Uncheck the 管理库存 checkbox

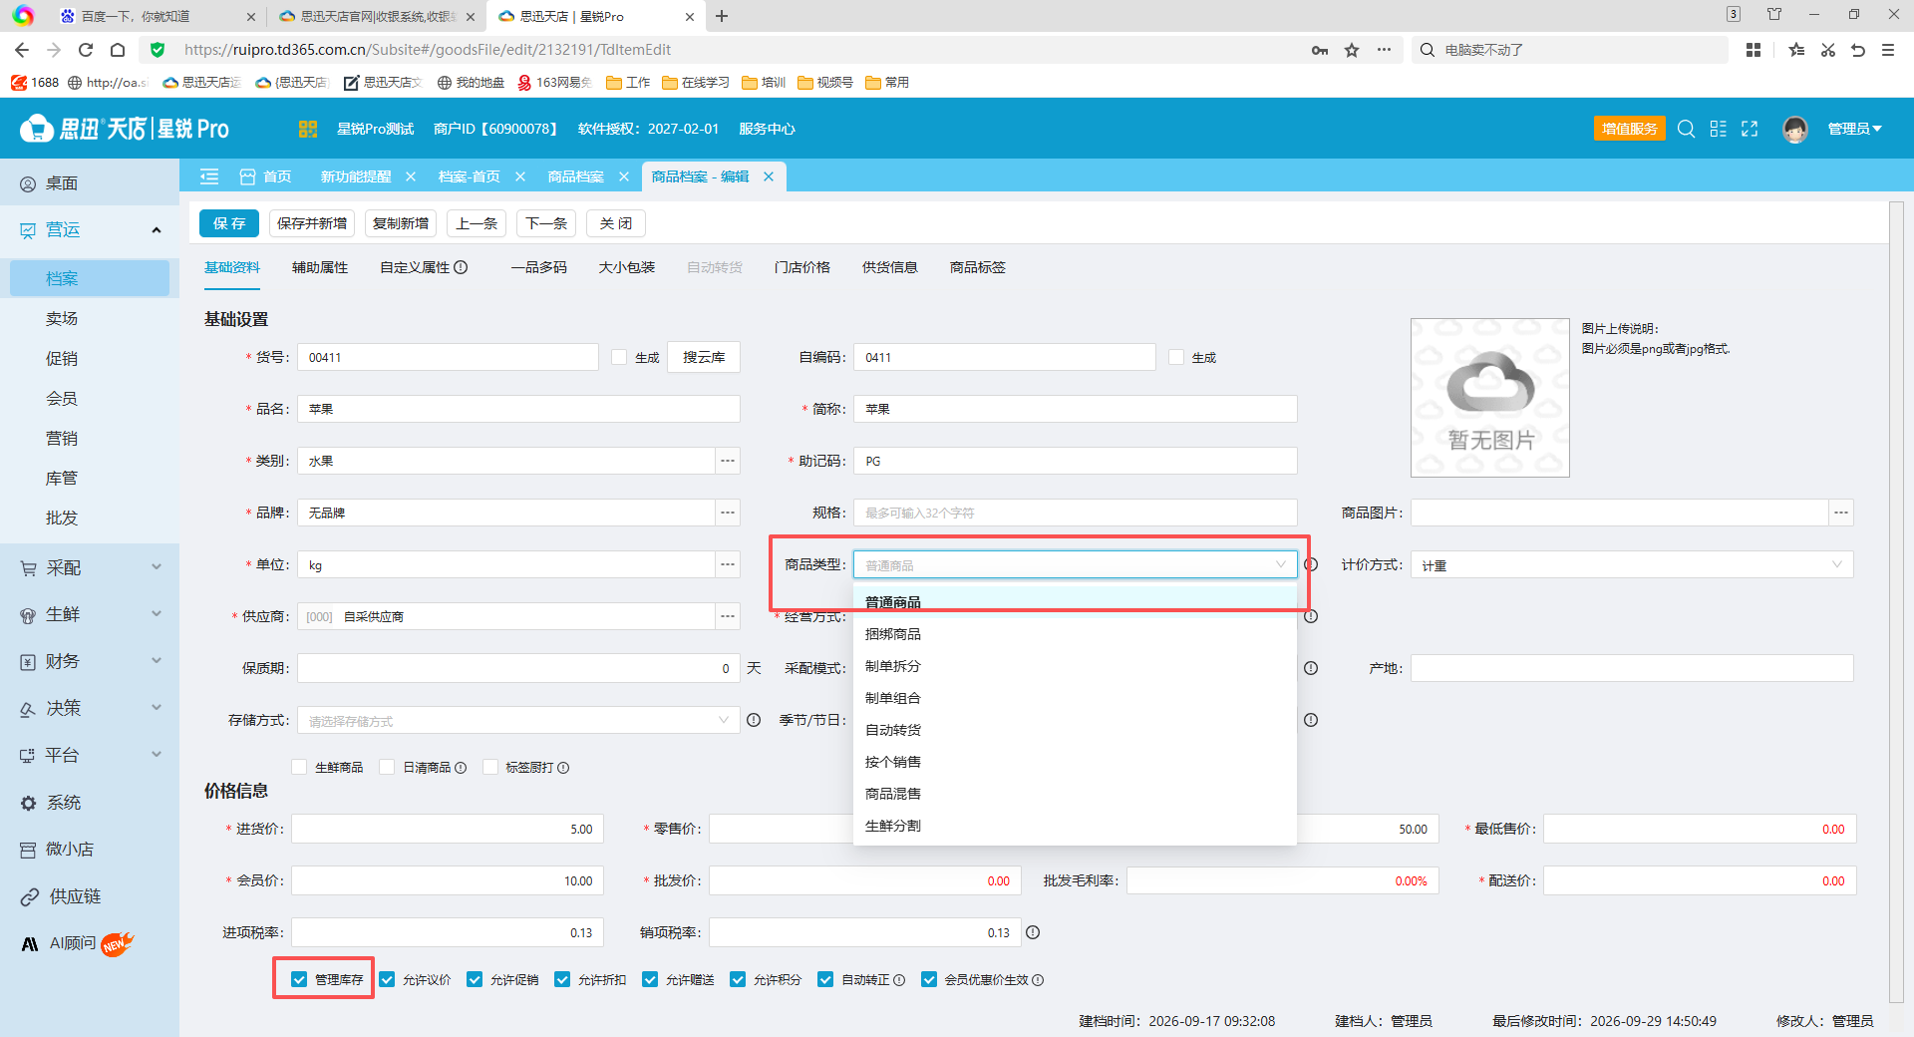(299, 979)
